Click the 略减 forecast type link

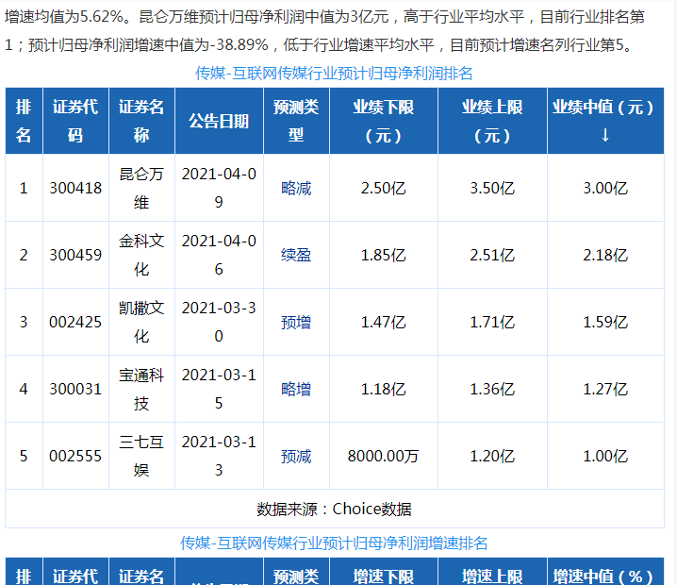(x=296, y=189)
